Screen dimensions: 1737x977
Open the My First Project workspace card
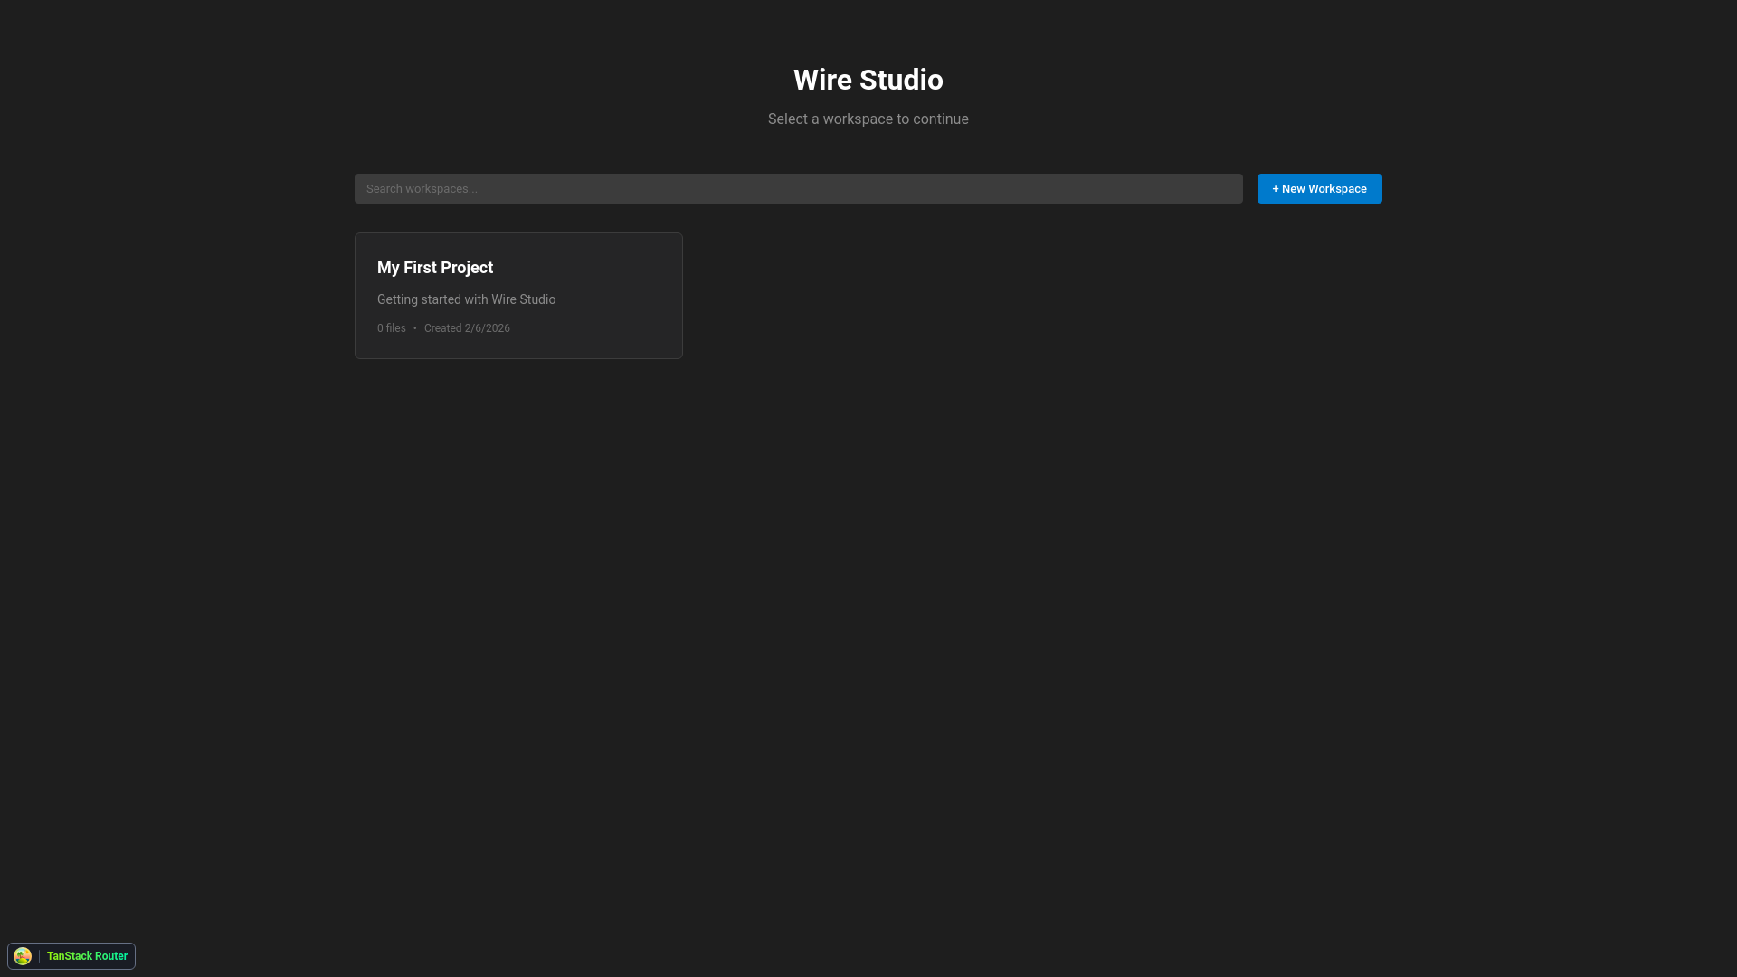(x=518, y=296)
